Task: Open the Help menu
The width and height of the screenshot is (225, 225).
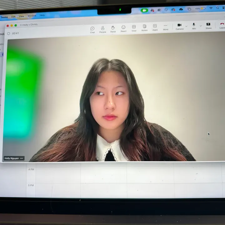Action: pos(42,15)
